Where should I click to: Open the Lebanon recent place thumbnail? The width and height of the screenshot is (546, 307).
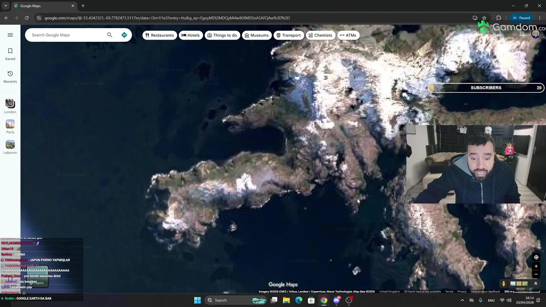click(10, 147)
